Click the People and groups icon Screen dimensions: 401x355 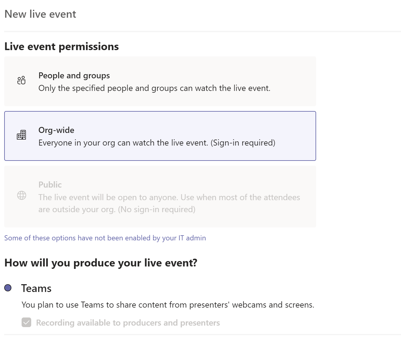pyautogui.click(x=21, y=80)
